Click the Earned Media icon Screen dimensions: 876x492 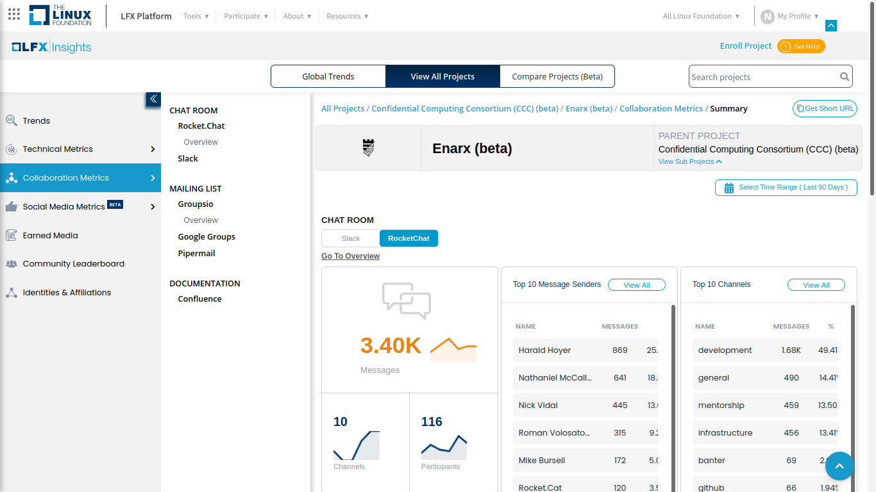point(12,235)
